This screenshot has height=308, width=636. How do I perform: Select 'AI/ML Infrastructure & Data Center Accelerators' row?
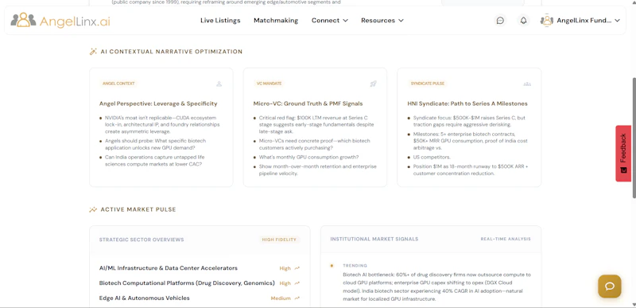200,268
